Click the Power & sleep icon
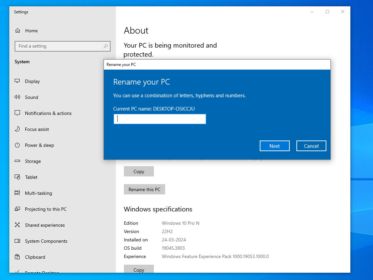This screenshot has width=373, height=280. 17,145
